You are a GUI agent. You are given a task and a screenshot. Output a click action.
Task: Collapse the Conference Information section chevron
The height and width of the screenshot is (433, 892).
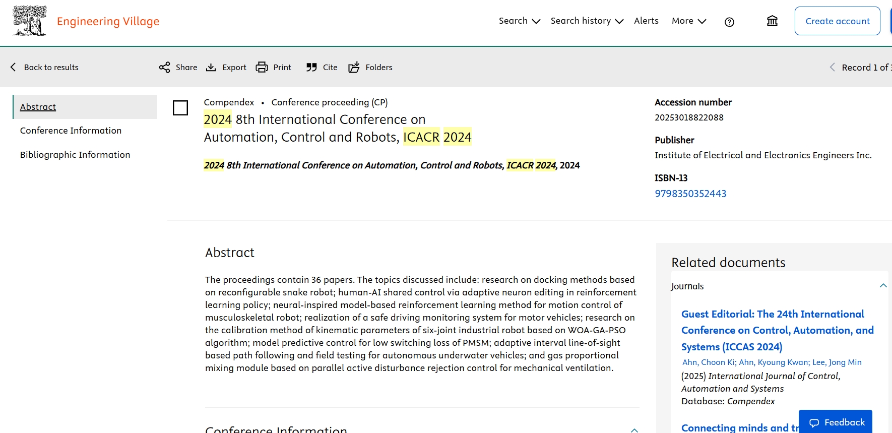pyautogui.click(x=634, y=430)
